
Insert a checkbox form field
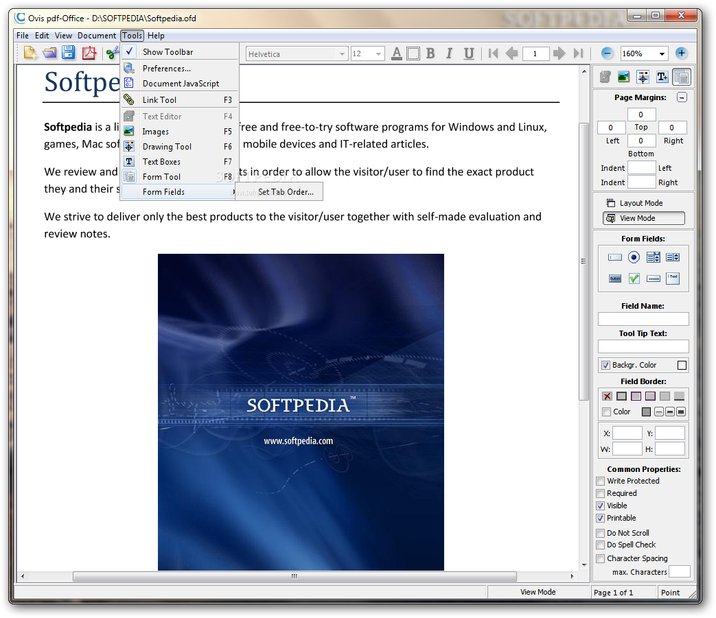[x=634, y=278]
